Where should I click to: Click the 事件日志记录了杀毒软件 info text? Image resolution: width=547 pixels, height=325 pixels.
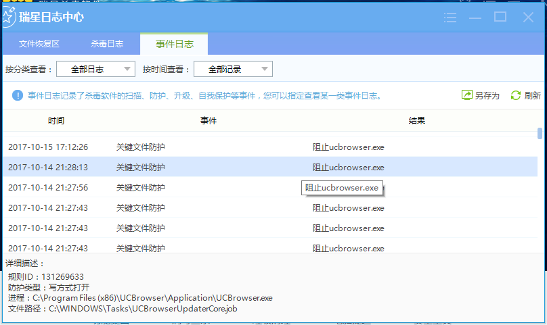[x=204, y=95]
